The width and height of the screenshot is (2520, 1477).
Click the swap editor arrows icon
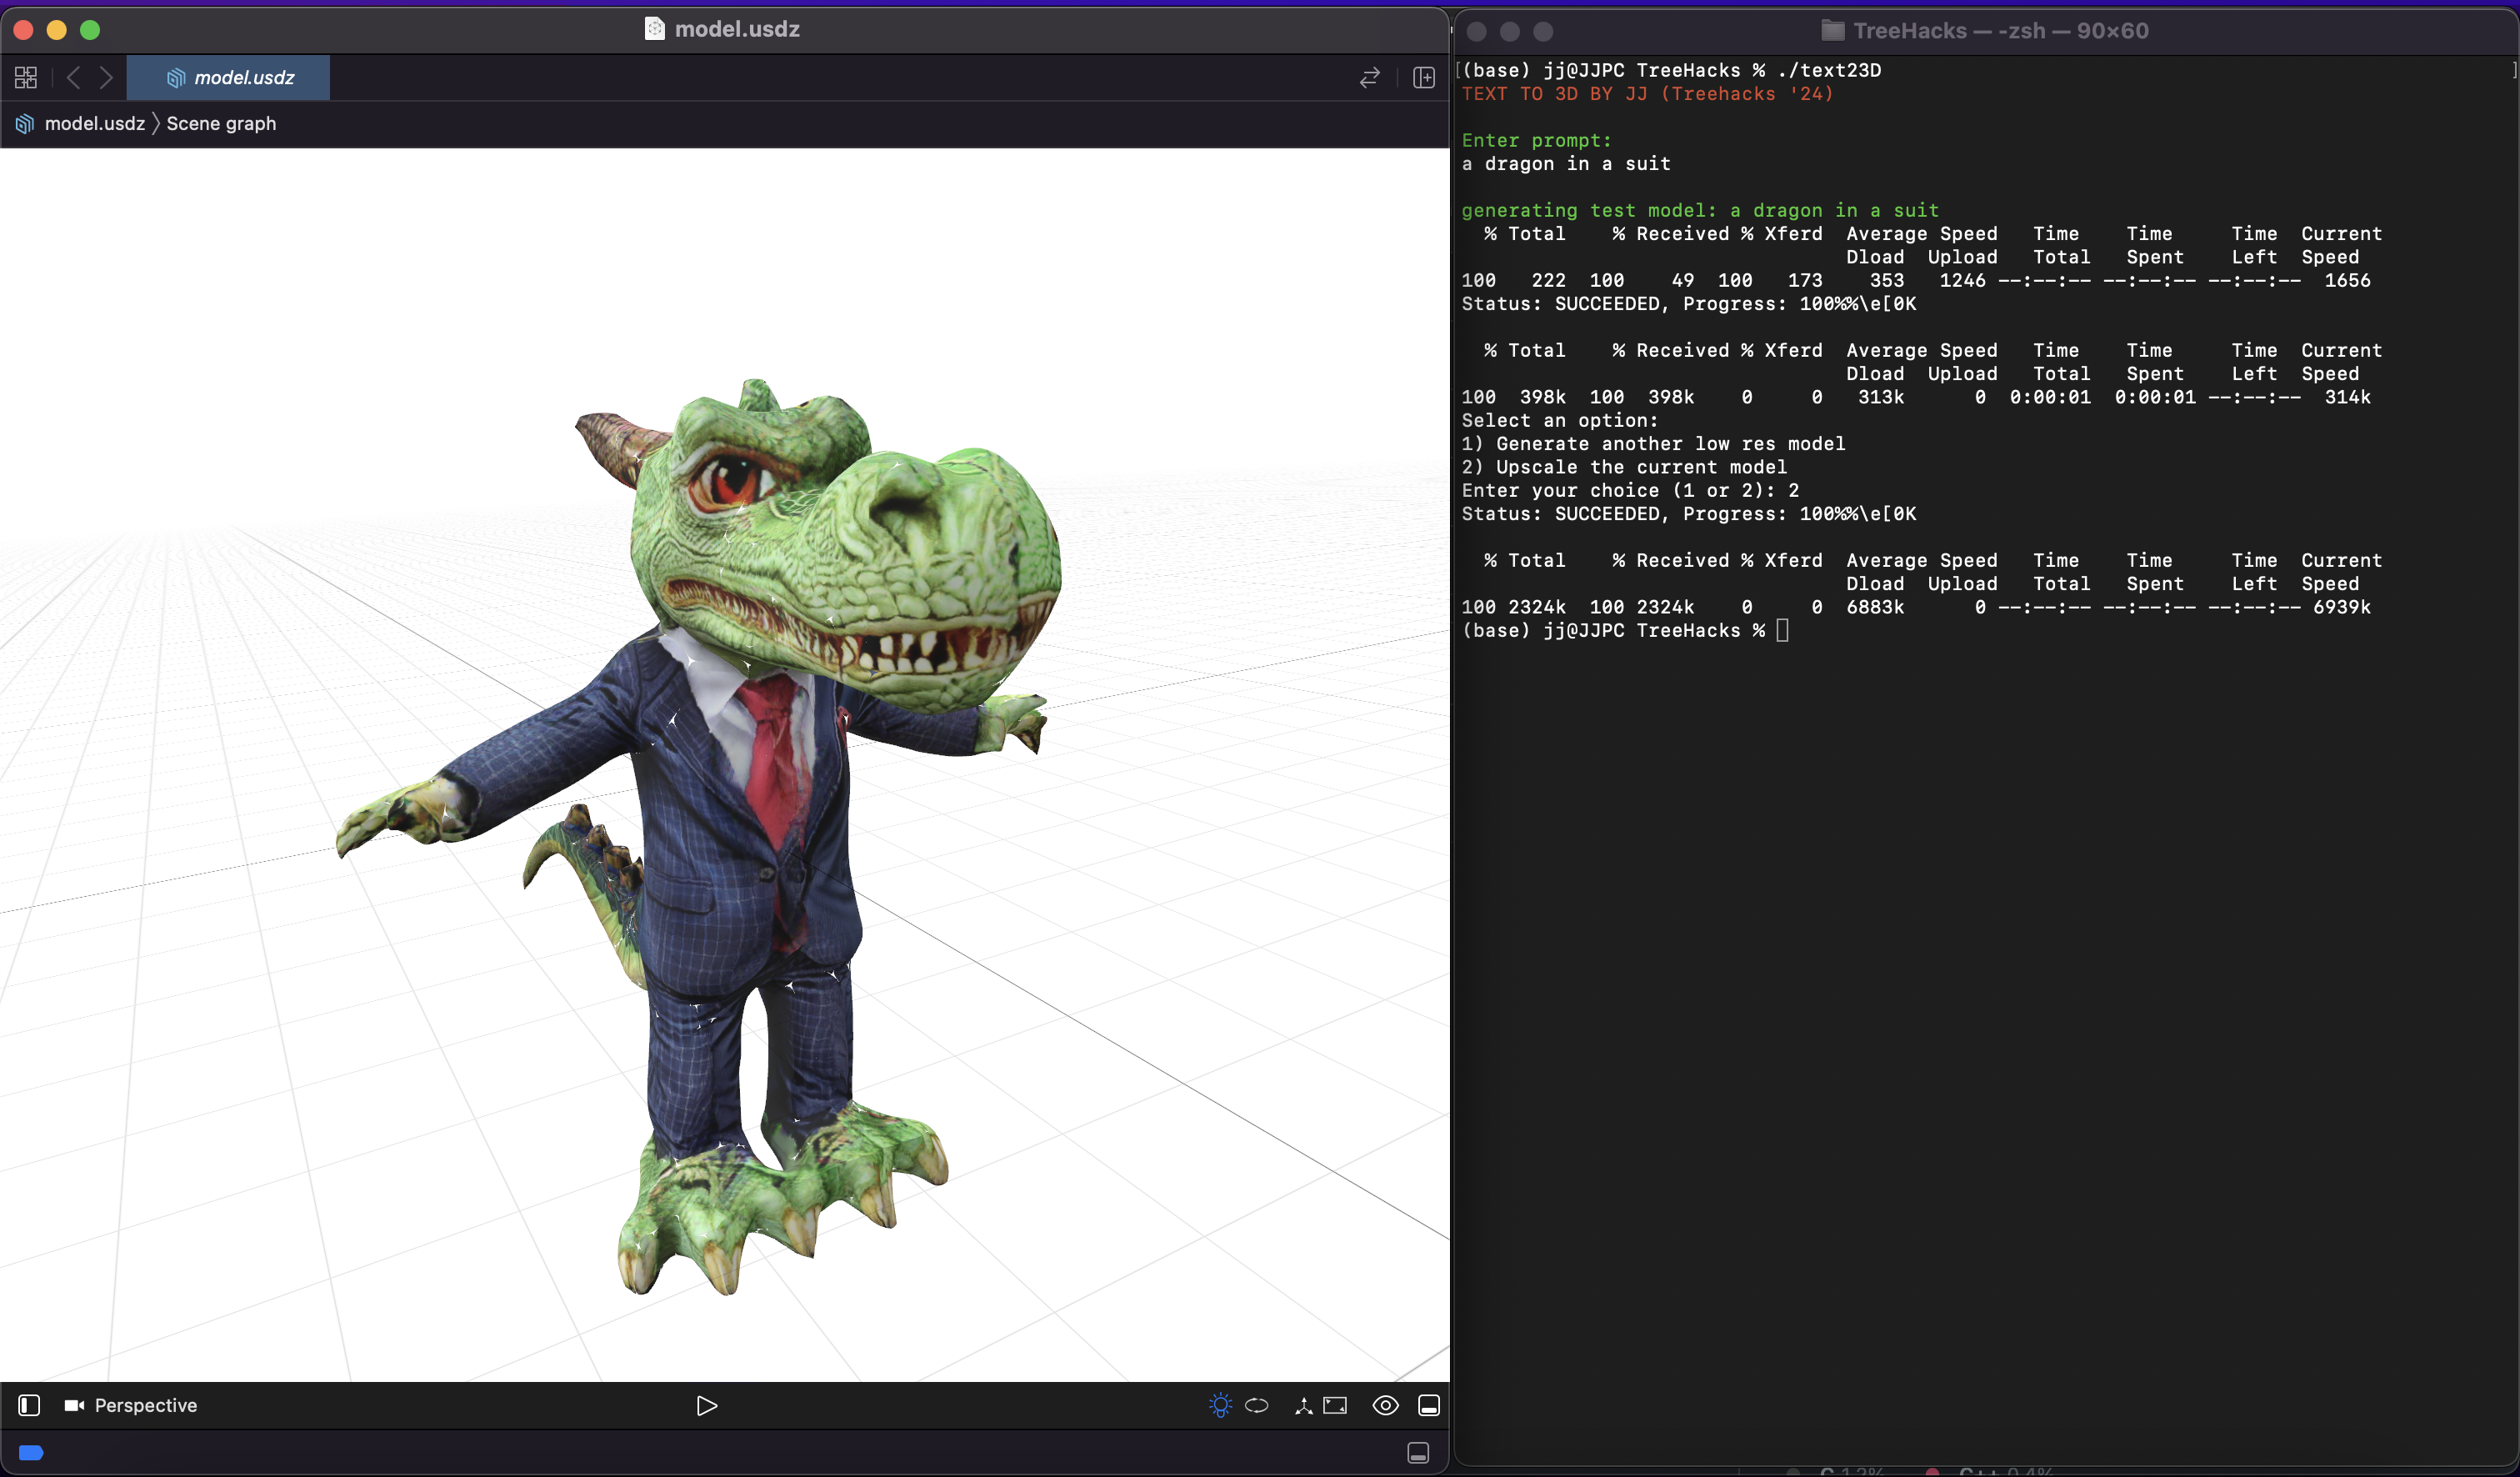(1369, 77)
